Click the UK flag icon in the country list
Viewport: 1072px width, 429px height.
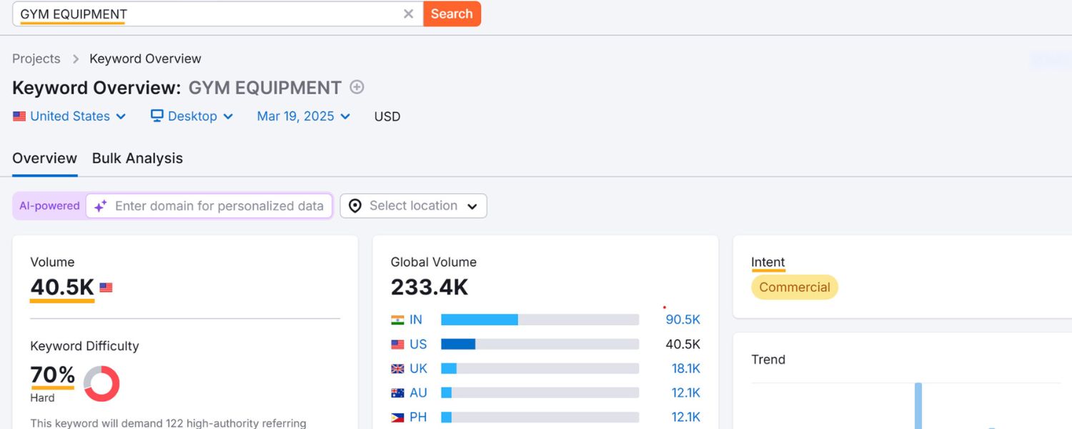(x=397, y=368)
